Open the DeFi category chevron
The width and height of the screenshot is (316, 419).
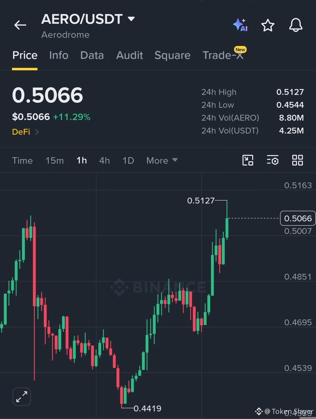click(x=37, y=132)
